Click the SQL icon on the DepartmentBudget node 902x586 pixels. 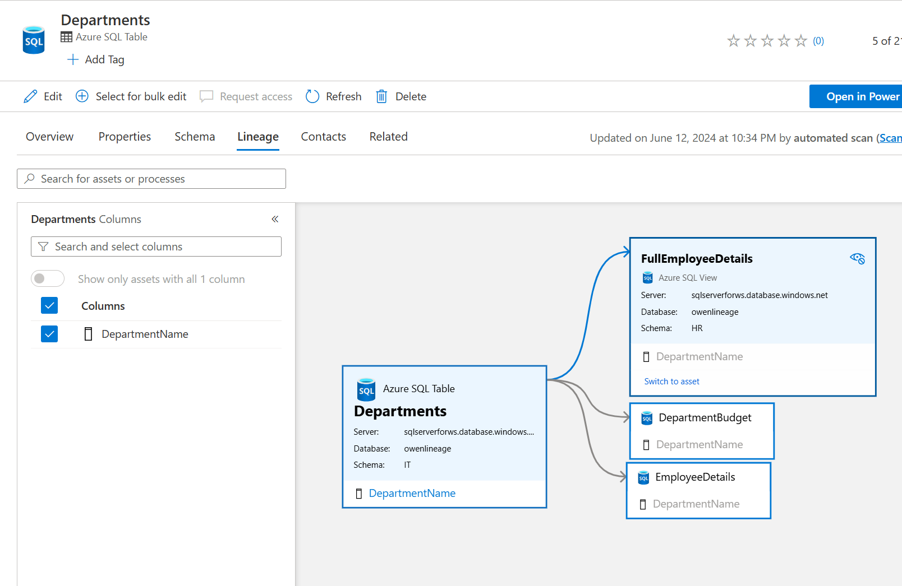646,418
